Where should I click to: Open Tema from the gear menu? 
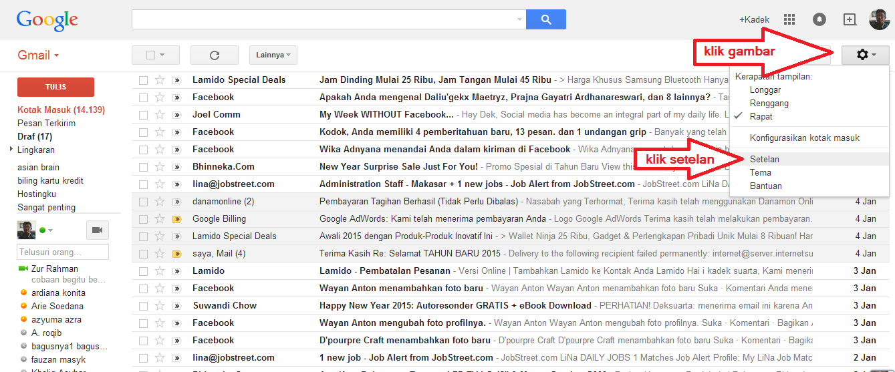pos(761,172)
